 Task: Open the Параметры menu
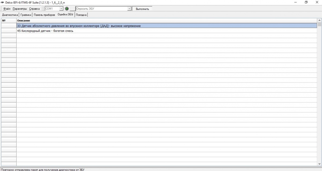(20, 9)
